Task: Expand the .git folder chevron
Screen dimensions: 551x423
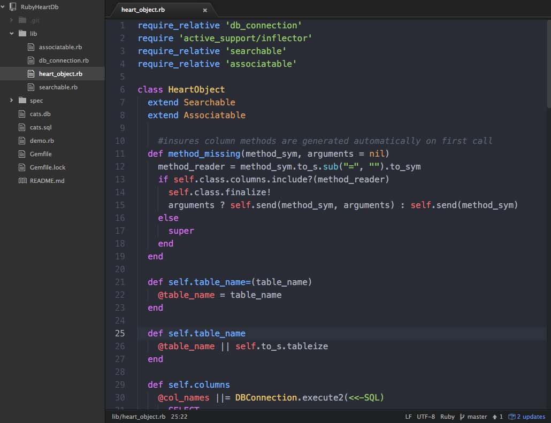Action: tap(12, 20)
